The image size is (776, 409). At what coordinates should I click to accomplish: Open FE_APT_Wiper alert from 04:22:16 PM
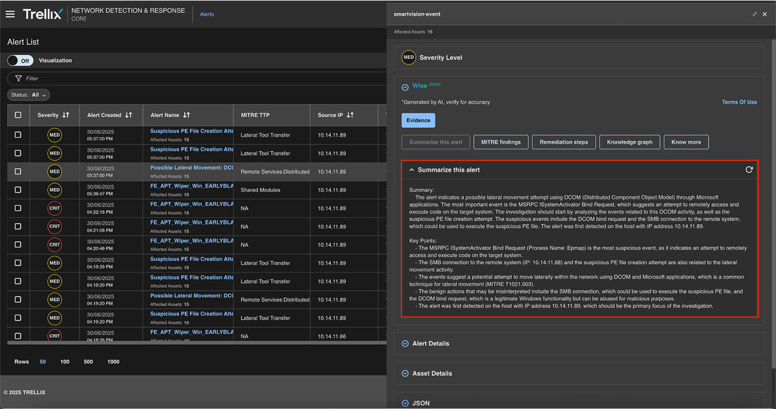tap(191, 204)
